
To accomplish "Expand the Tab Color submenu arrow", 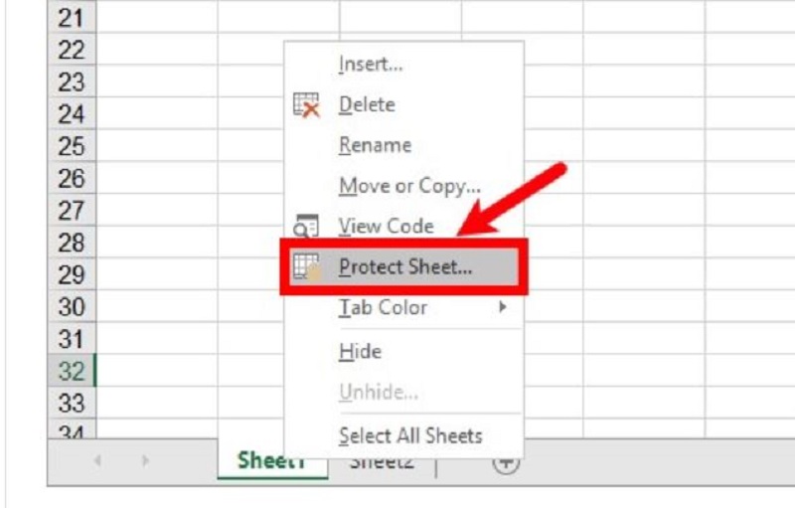I will coord(503,307).
